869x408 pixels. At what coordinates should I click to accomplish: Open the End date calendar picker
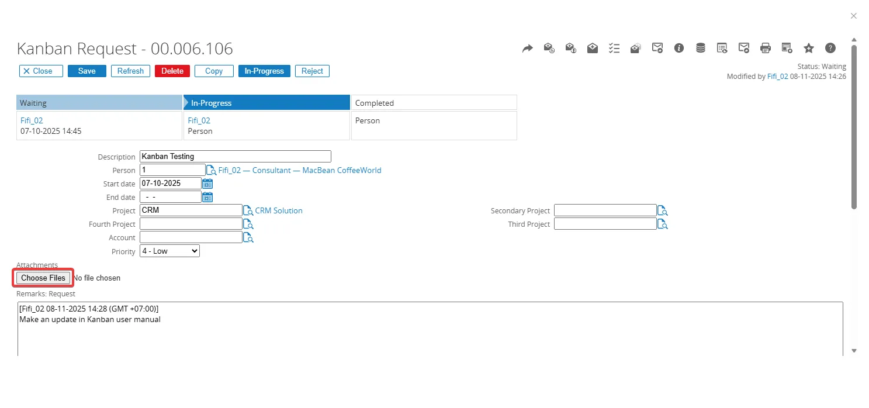click(207, 196)
